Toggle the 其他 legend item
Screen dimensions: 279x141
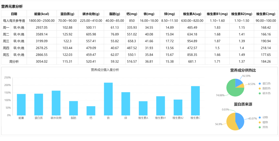point(263,127)
